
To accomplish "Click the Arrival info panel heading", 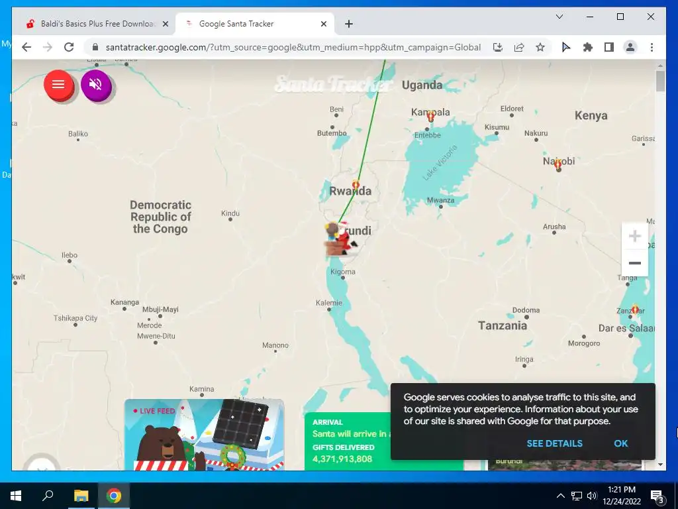I will tap(328, 422).
